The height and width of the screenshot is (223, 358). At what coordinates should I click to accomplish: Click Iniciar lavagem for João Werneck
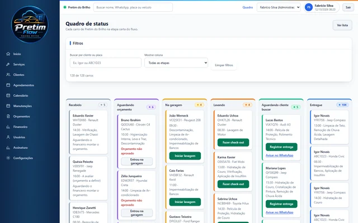pyautogui.click(x=185, y=156)
